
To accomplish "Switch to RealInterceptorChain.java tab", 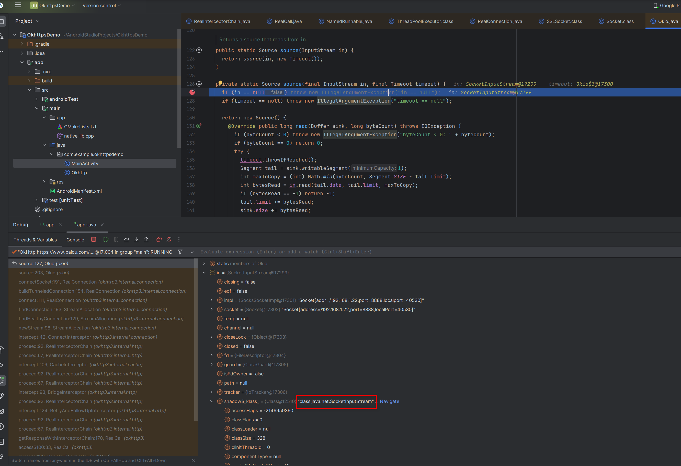I will tap(218, 21).
